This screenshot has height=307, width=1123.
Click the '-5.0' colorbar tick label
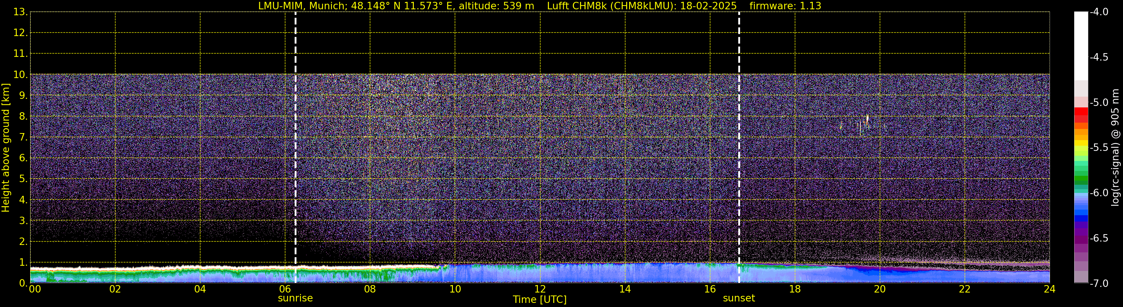tap(1098, 103)
